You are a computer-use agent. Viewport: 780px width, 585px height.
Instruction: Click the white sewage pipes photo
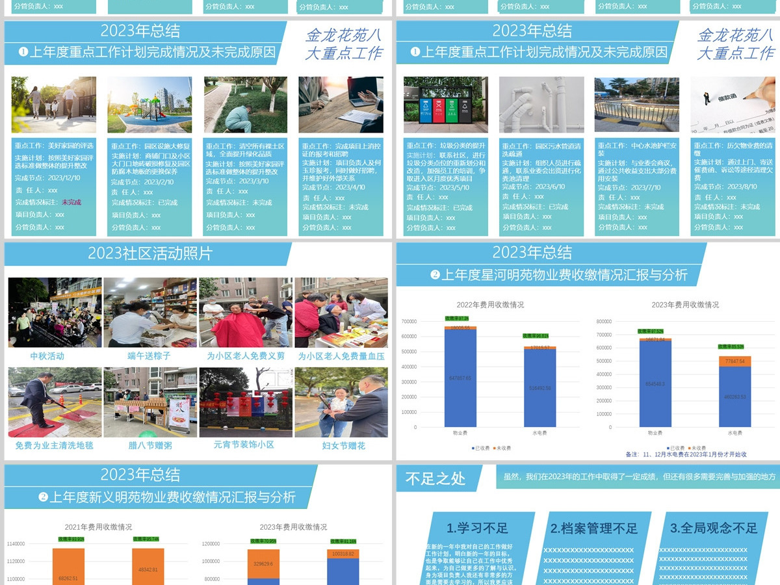tap(541, 105)
